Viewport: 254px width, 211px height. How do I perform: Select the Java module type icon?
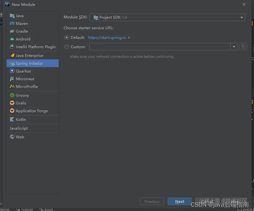click(x=12, y=16)
